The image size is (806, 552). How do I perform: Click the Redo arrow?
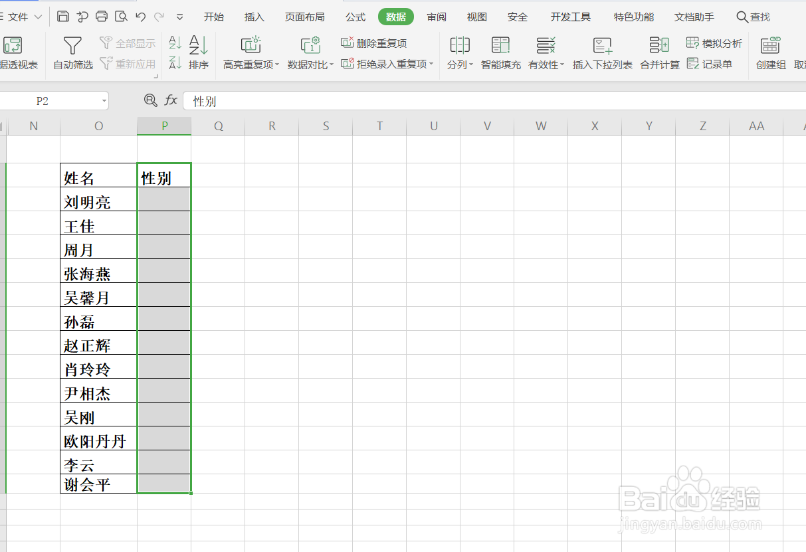click(159, 17)
